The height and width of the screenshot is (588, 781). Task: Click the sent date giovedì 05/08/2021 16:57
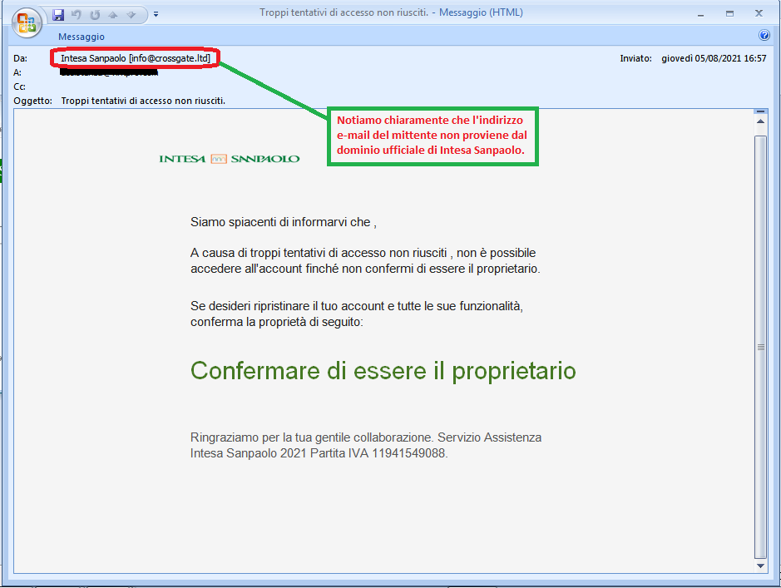pos(714,58)
